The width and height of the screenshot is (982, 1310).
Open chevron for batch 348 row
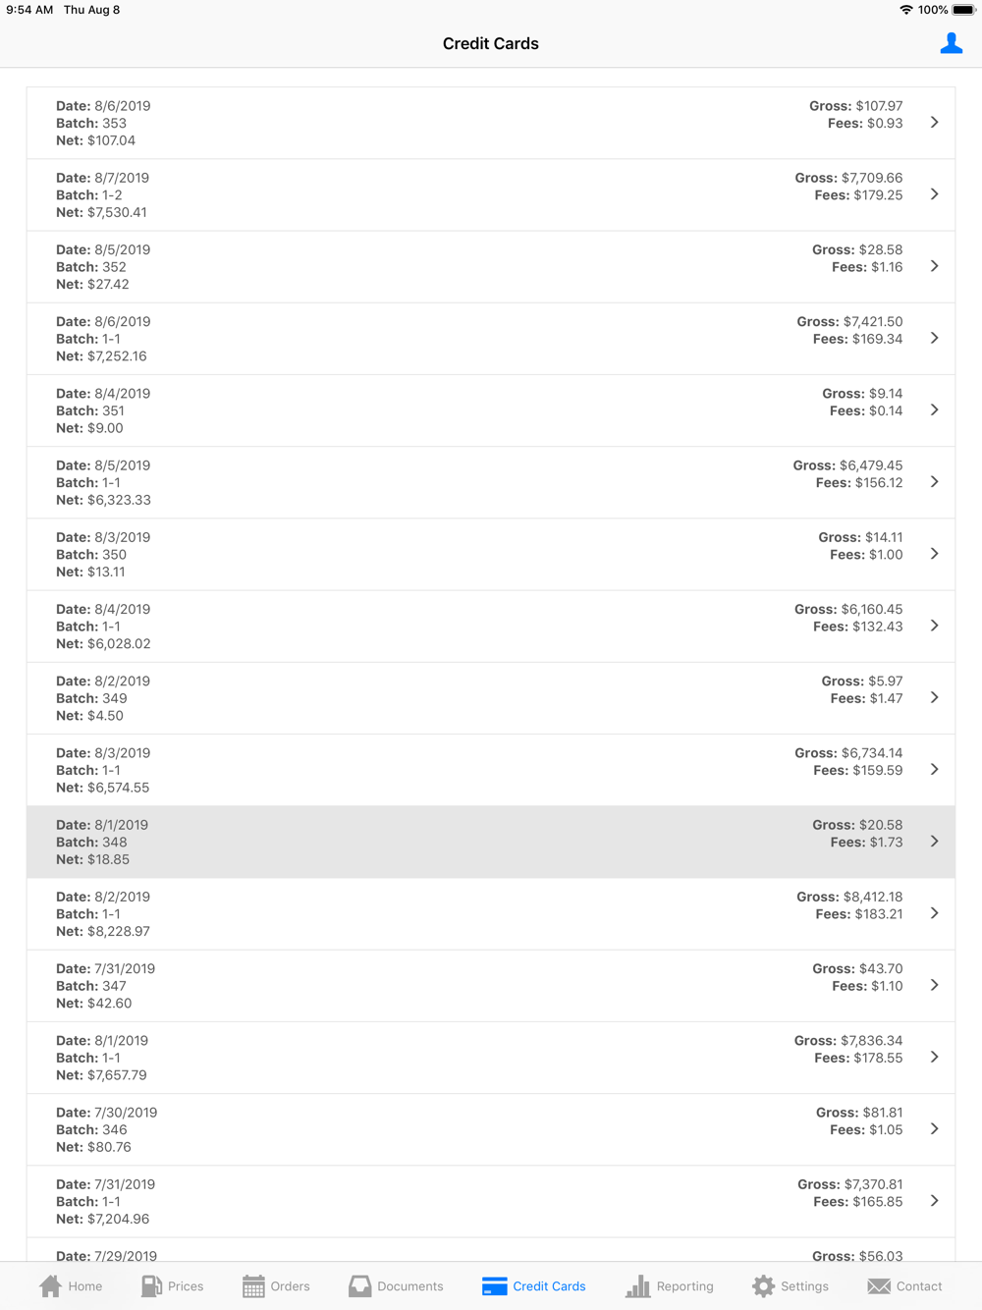934,842
